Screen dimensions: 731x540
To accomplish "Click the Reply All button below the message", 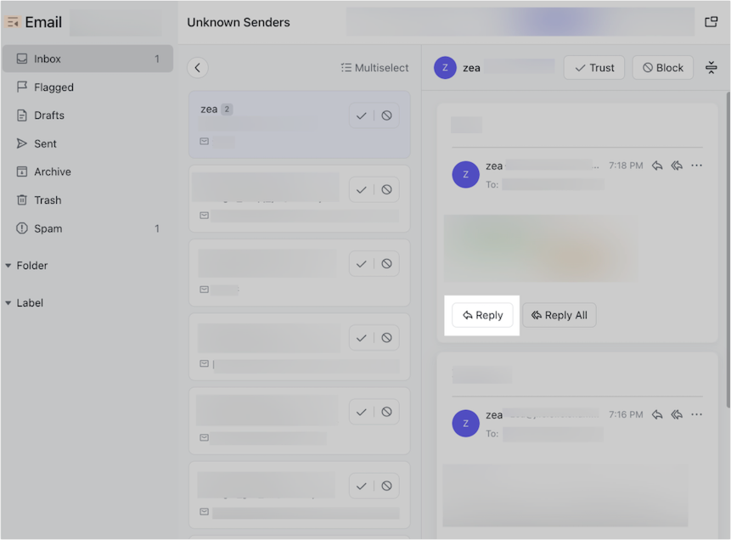I will tap(559, 315).
